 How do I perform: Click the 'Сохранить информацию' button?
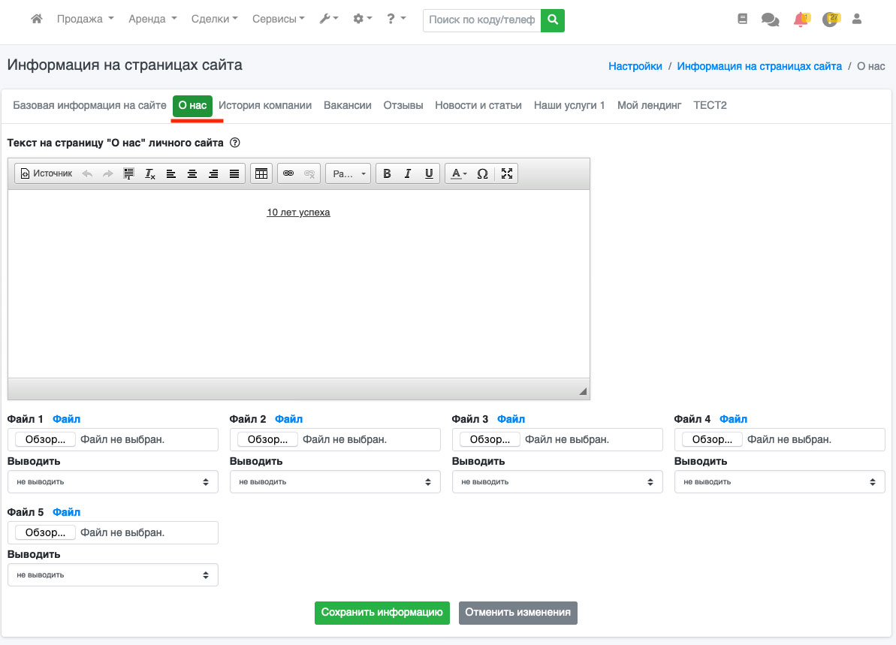pyautogui.click(x=382, y=613)
